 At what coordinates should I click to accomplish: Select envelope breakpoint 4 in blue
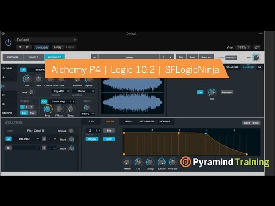click(206, 133)
